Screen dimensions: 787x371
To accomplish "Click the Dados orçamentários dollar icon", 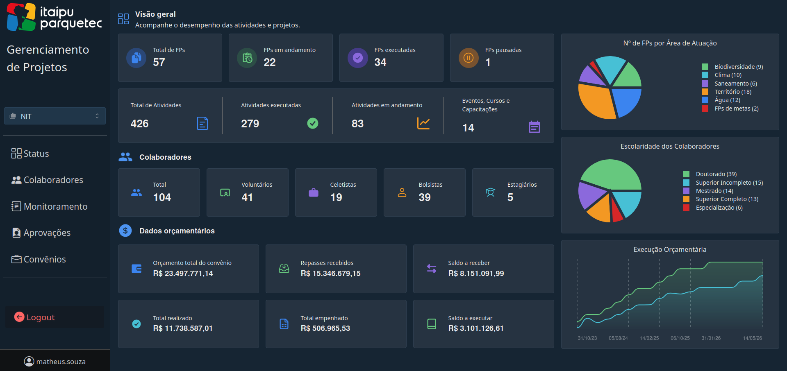I will click(125, 231).
